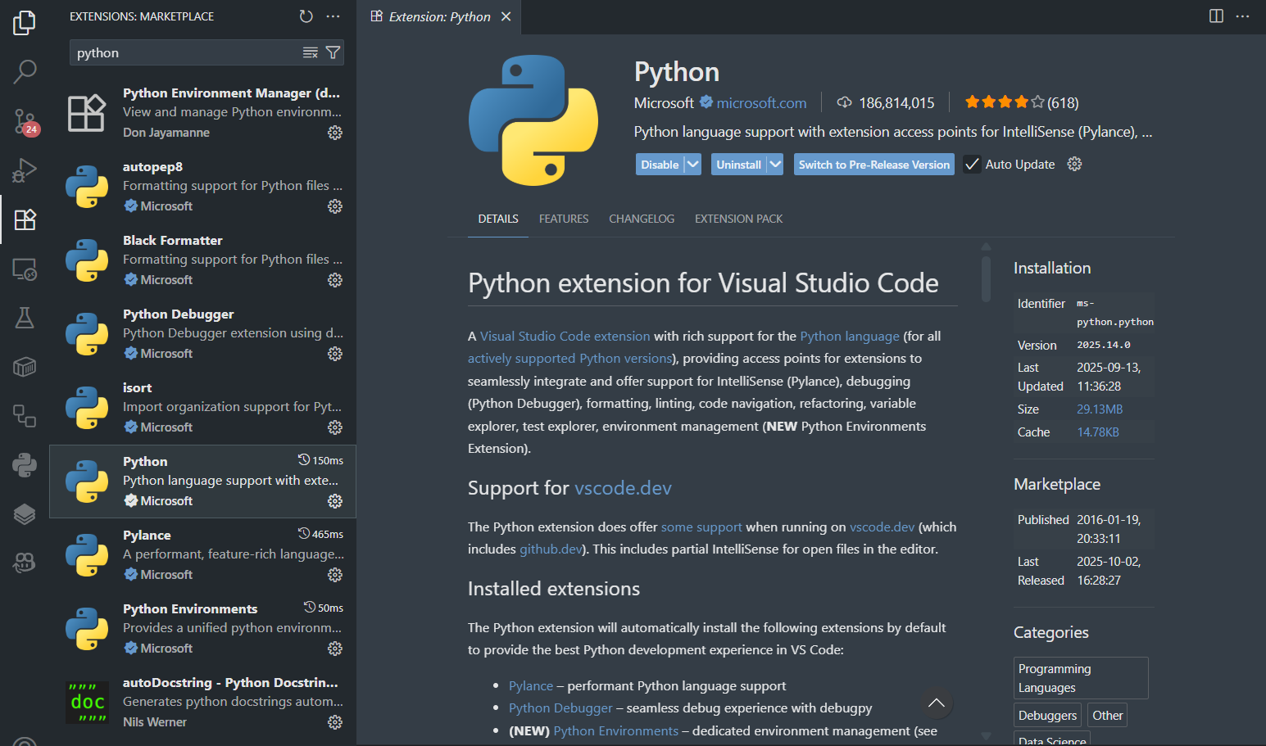Open Source Control view with 24 badge

click(25, 121)
